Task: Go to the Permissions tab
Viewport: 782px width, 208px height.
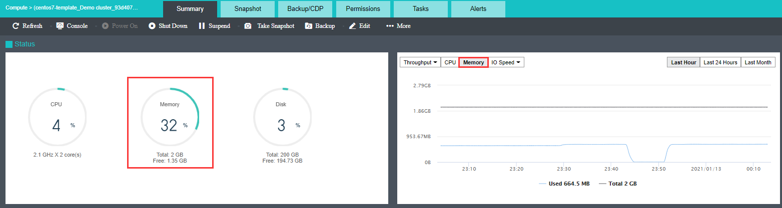Action: (x=363, y=9)
